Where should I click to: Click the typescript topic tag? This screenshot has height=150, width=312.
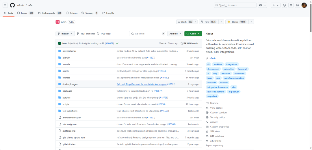click(x=243, y=69)
